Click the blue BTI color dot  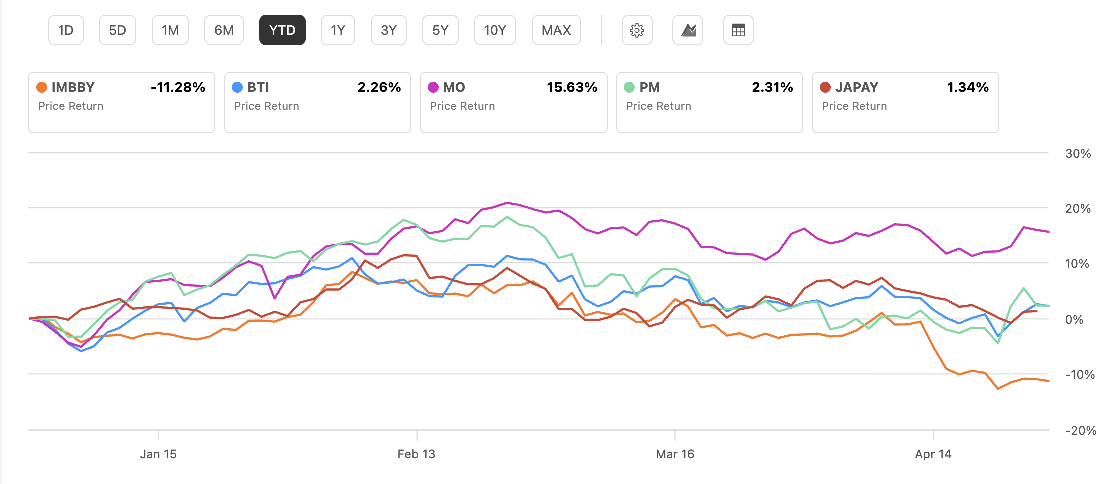click(237, 87)
